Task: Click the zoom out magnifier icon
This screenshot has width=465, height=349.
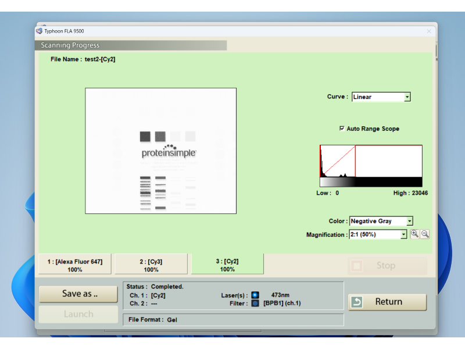Action: tap(425, 234)
